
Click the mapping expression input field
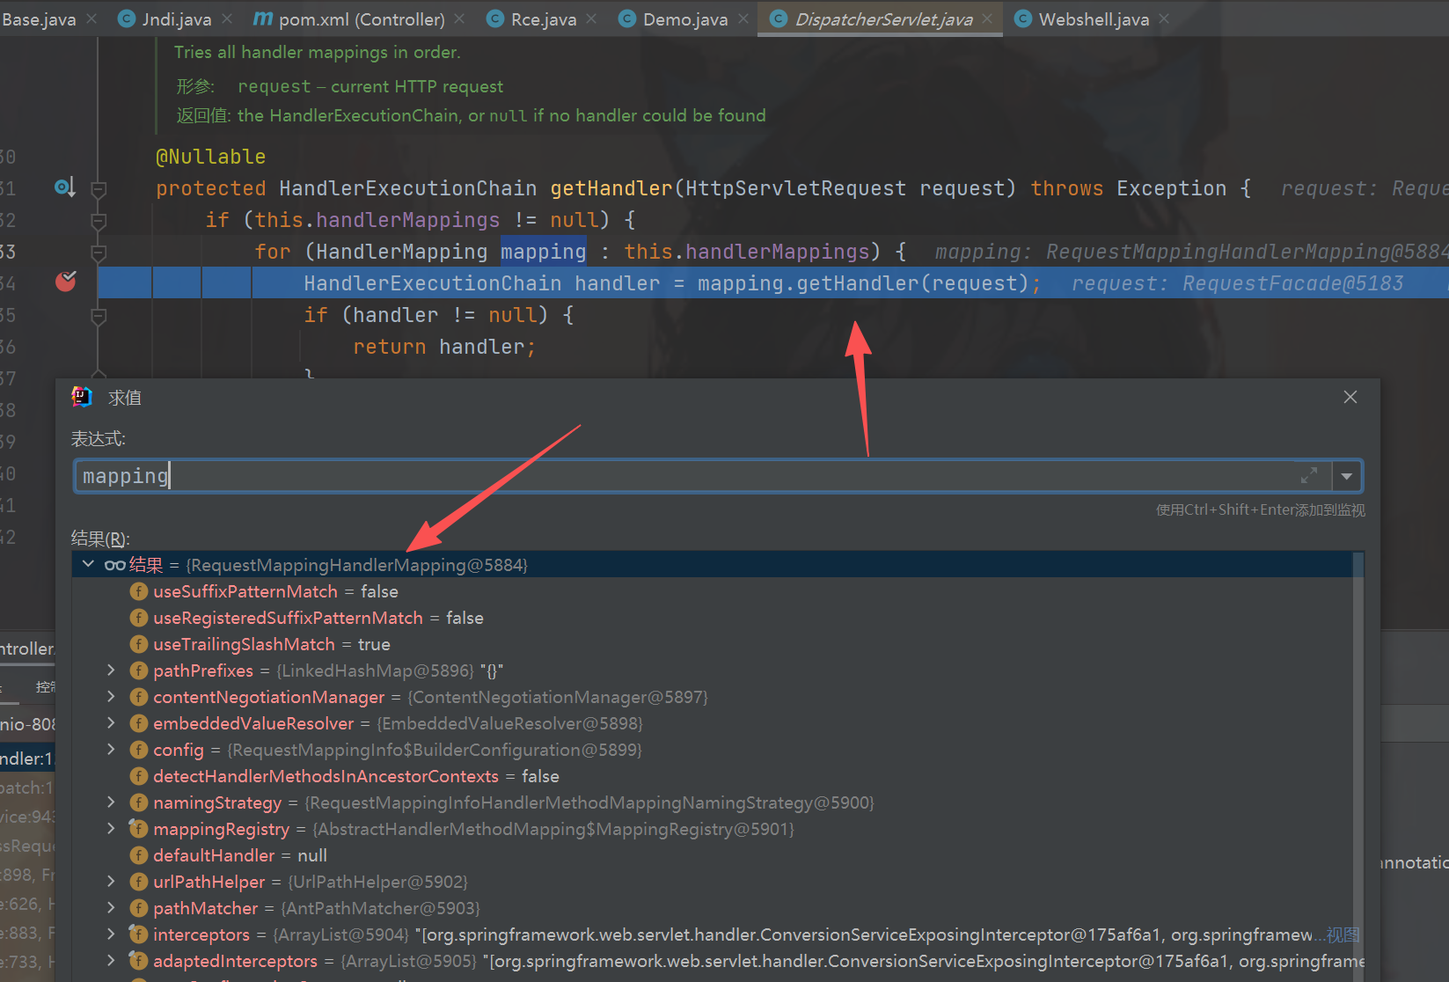686,476
